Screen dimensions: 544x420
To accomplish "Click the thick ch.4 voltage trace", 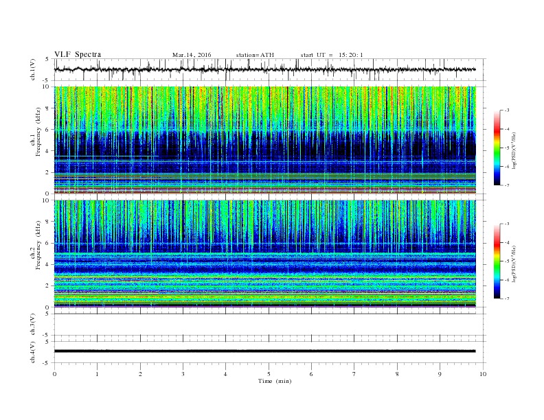I will (264, 351).
